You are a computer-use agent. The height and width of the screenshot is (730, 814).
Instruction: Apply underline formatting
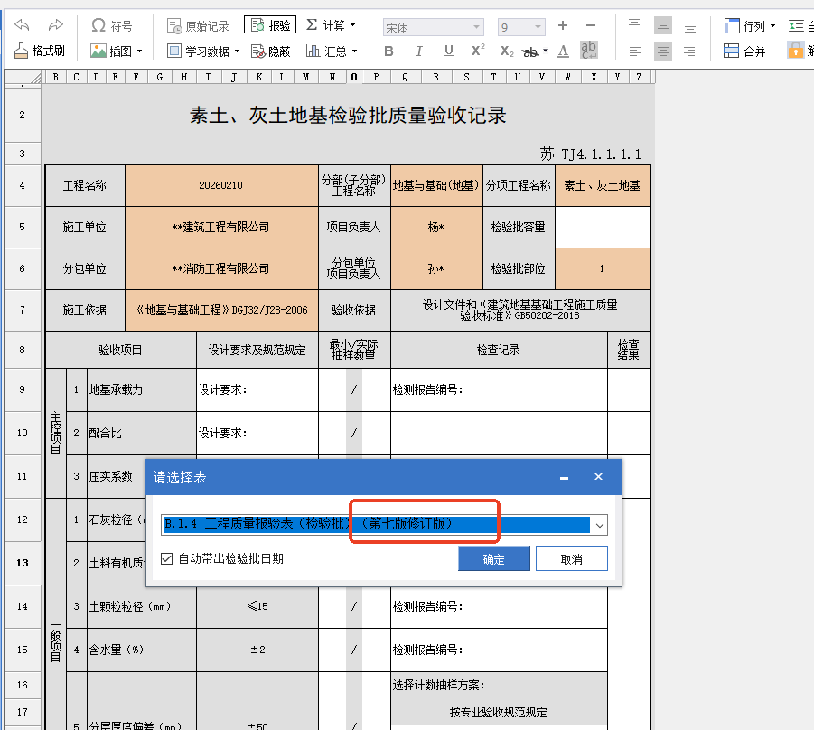(x=449, y=51)
